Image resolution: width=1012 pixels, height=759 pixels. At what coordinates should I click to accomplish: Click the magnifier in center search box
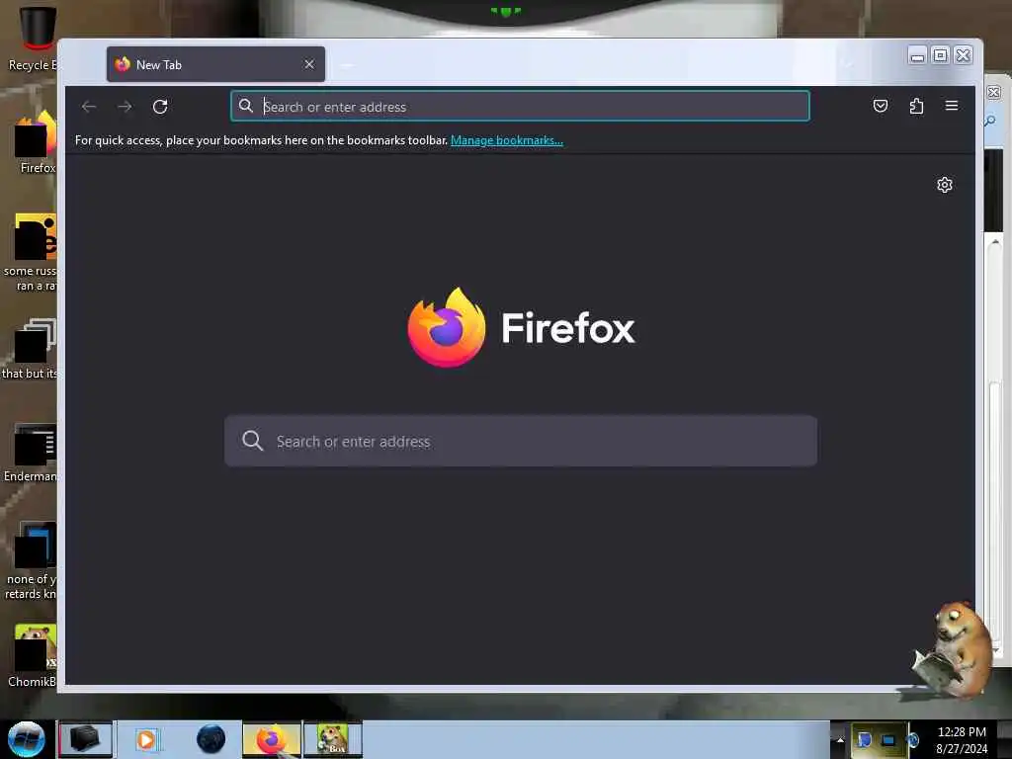click(x=252, y=441)
